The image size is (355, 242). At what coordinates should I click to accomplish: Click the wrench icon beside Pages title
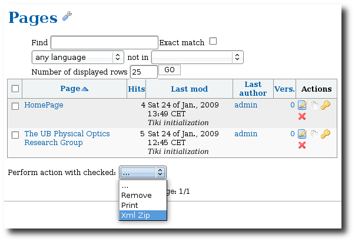click(x=67, y=16)
